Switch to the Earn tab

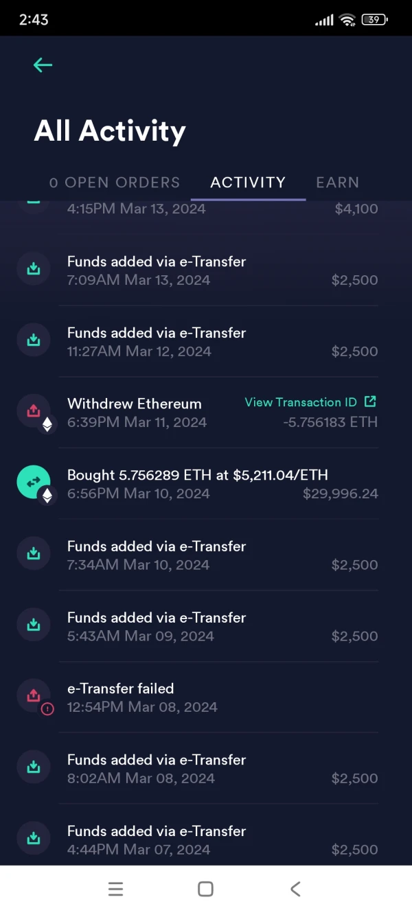[337, 183]
